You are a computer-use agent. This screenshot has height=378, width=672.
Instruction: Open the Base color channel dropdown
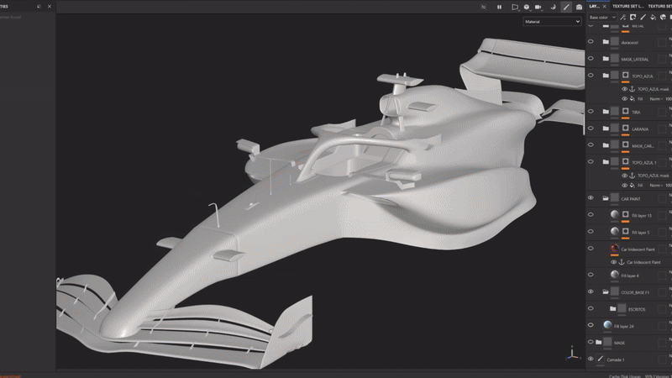[x=602, y=17]
